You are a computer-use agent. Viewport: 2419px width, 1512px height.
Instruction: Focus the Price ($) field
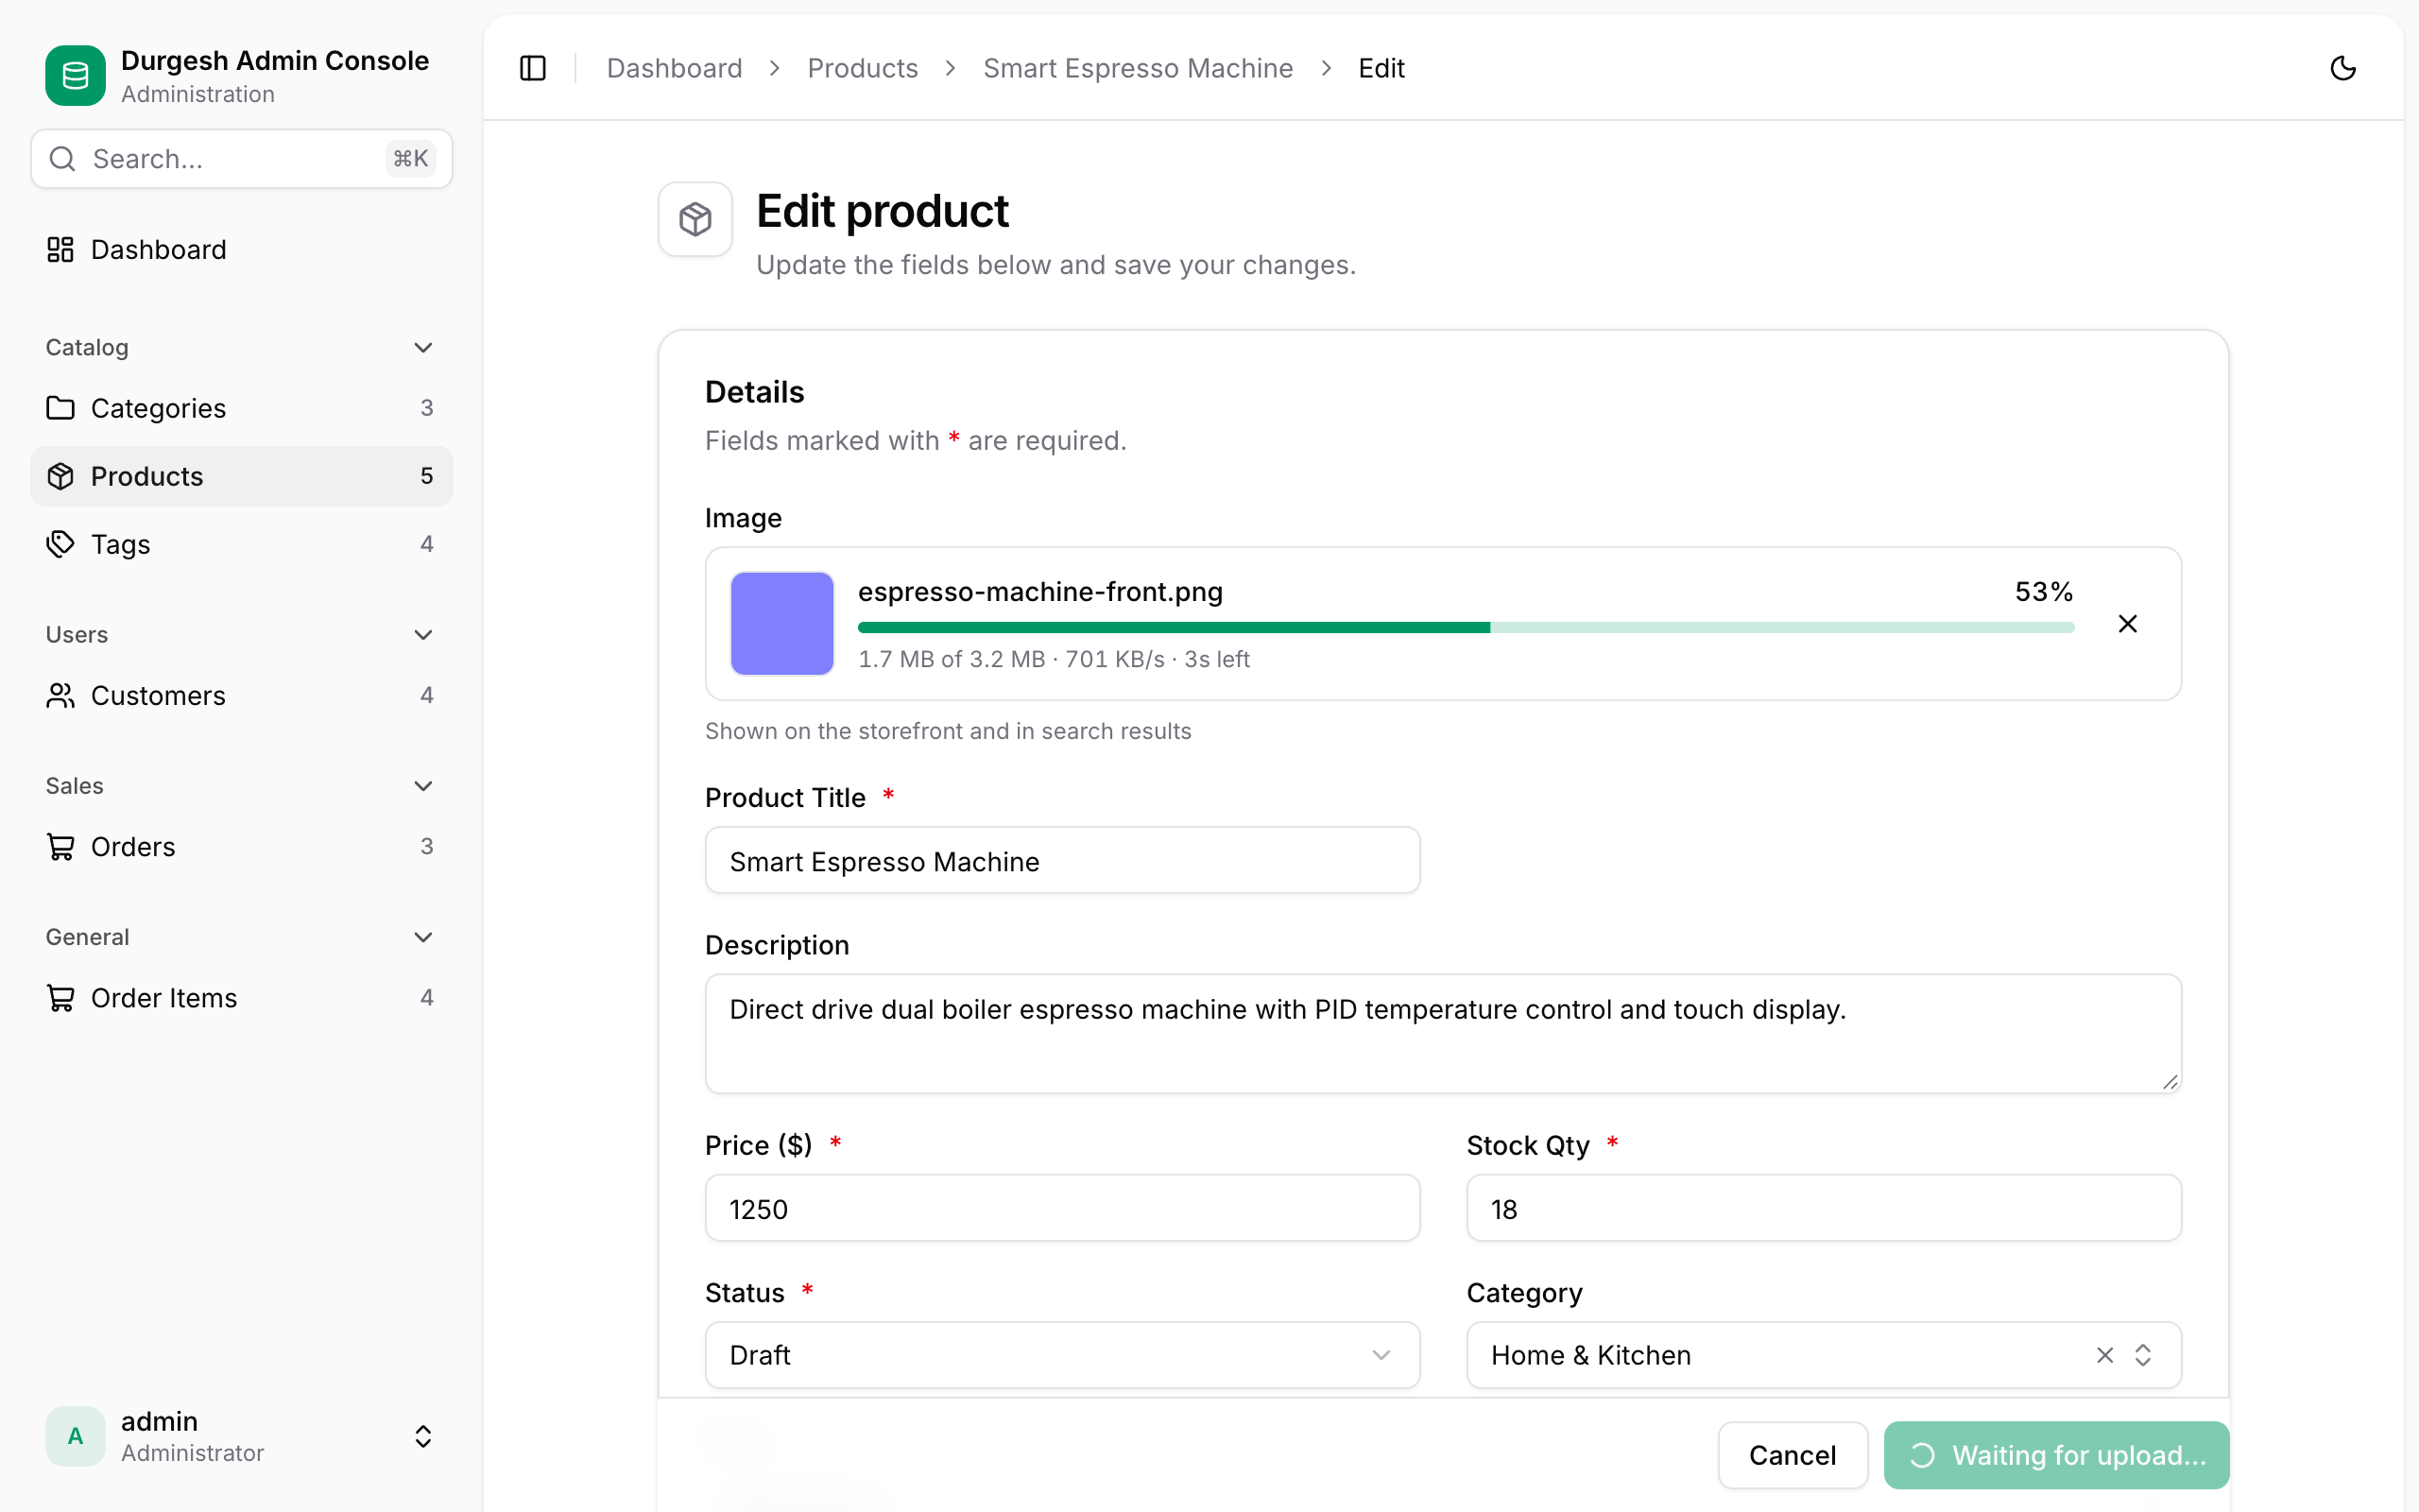tap(1062, 1208)
